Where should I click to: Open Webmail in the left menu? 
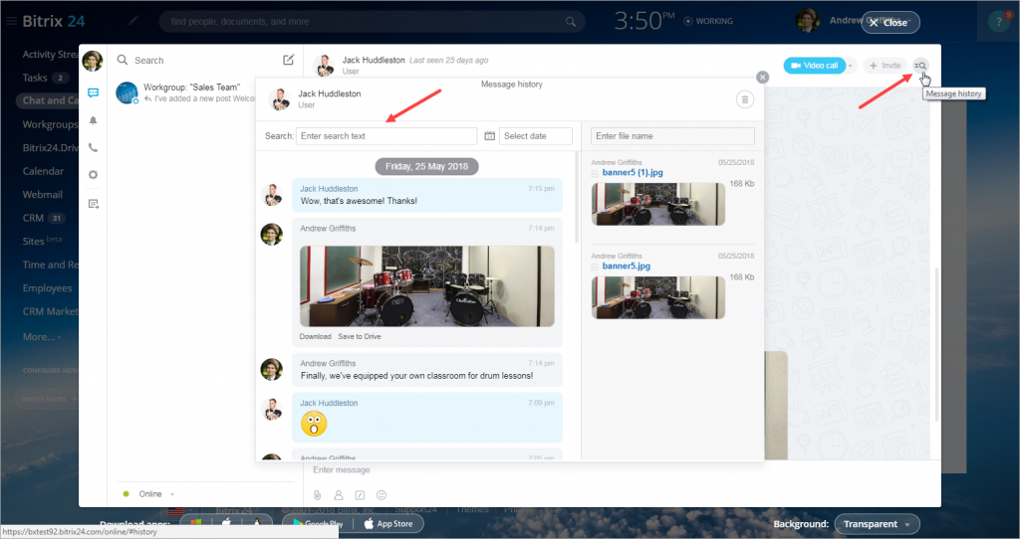click(42, 195)
